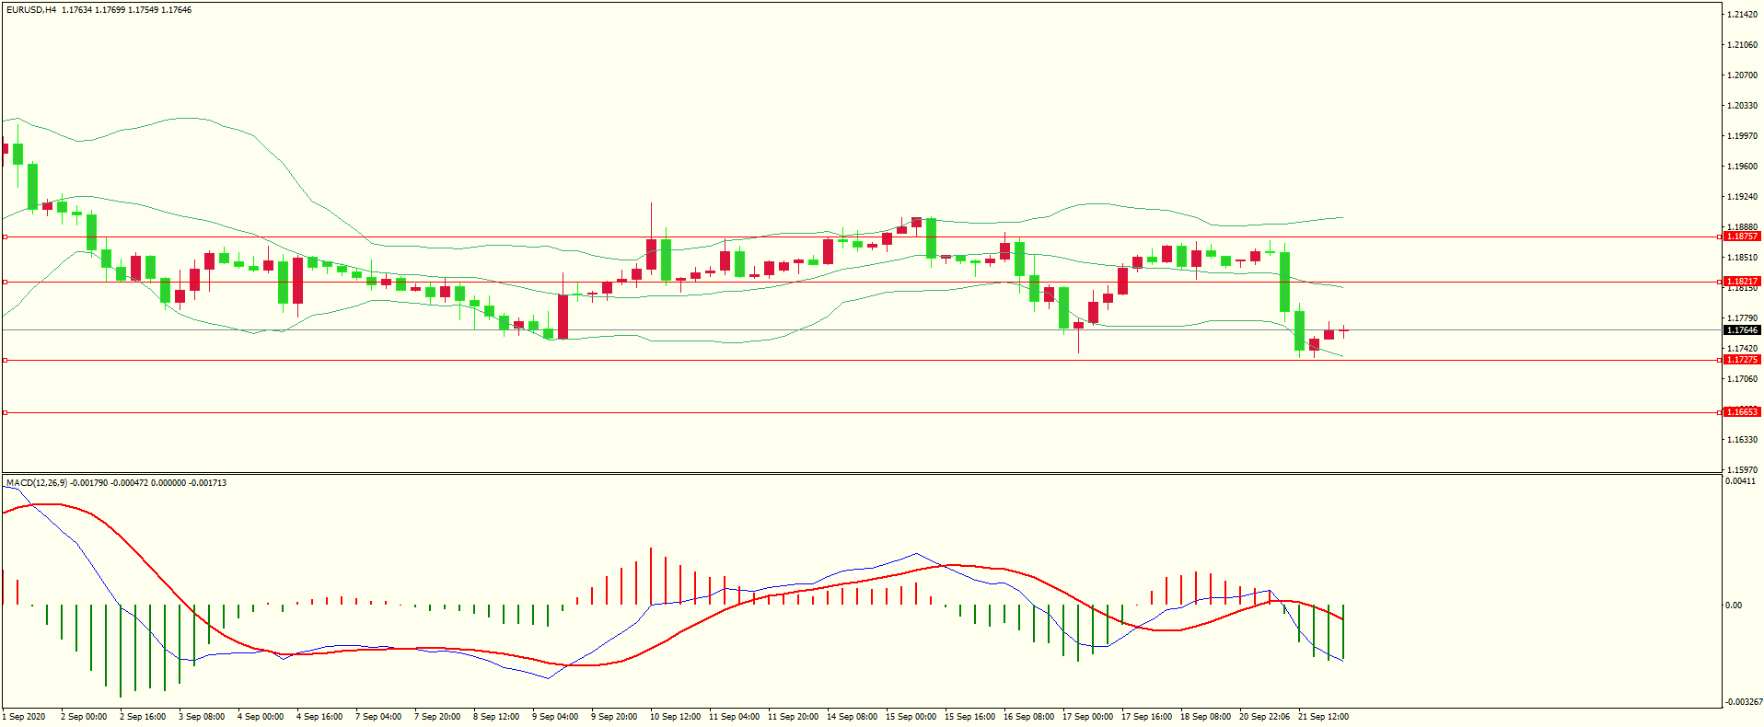
Task: Click the 7 Sep 20:00 time label
Action: click(437, 717)
